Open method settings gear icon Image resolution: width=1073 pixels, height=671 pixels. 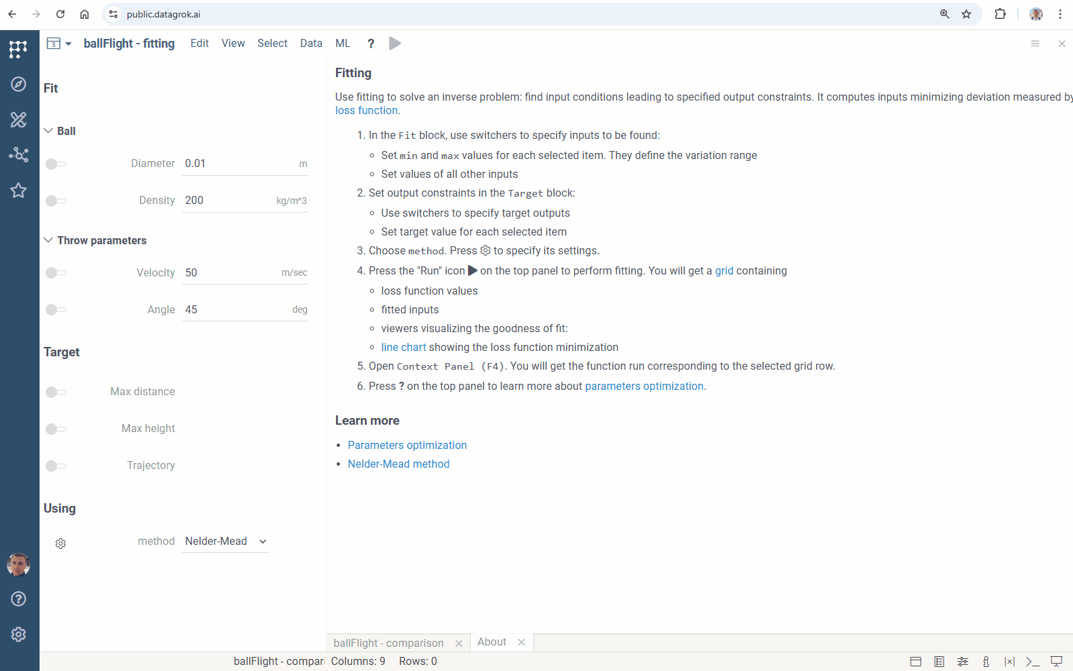60,544
